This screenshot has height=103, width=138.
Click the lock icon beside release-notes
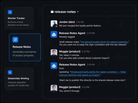(x=52, y=12)
